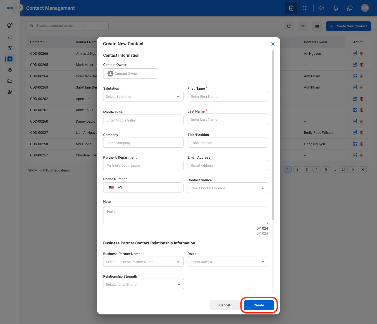Open the add-user sidebar icon
The width and height of the screenshot is (377, 324).
click(x=10, y=92)
